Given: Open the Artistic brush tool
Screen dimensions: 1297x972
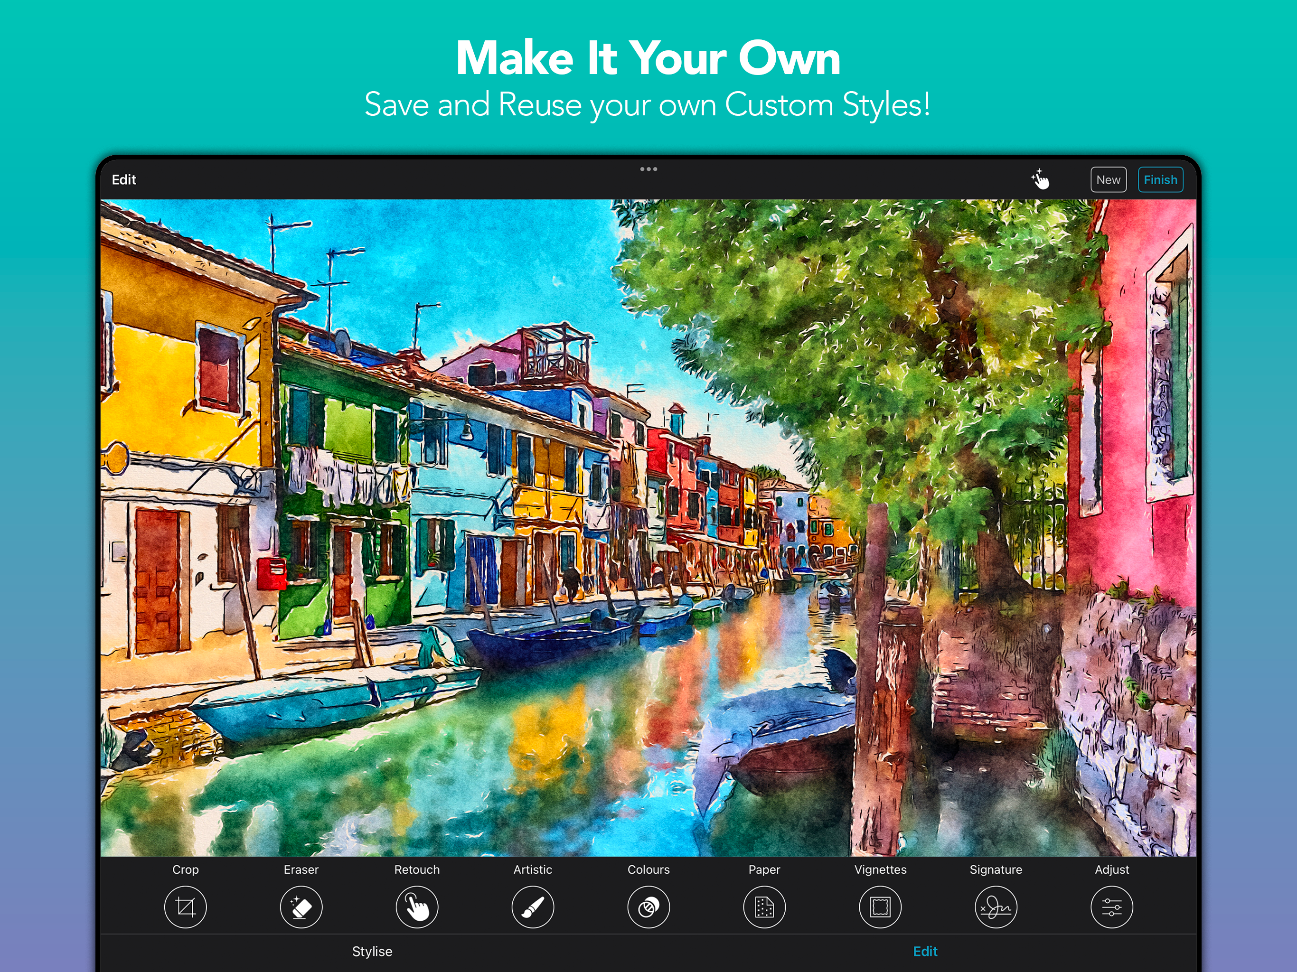Looking at the screenshot, I should tap(532, 907).
